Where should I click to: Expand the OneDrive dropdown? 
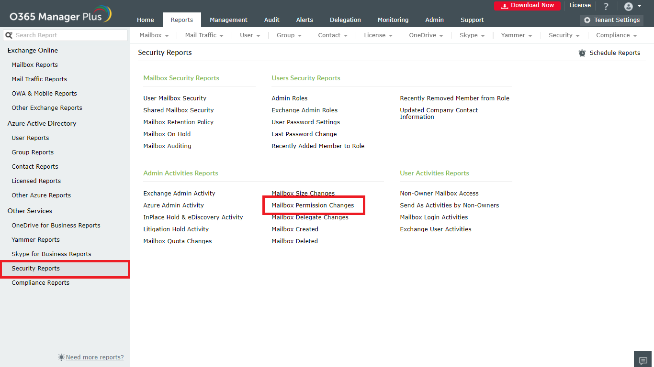pyautogui.click(x=426, y=35)
